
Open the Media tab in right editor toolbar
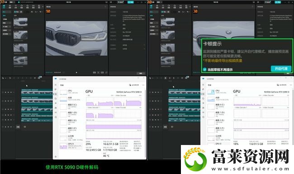[152, 7]
